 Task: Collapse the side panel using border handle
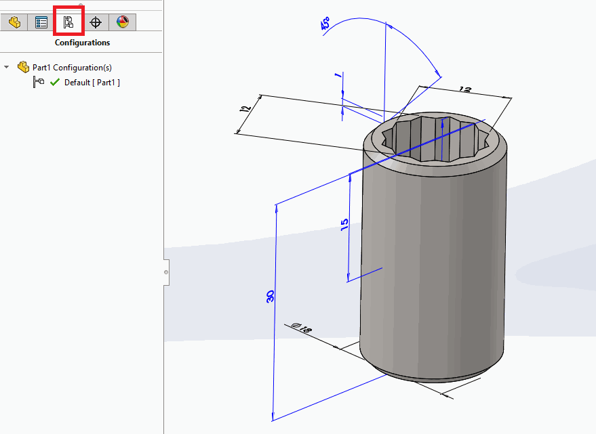pyautogui.click(x=166, y=272)
